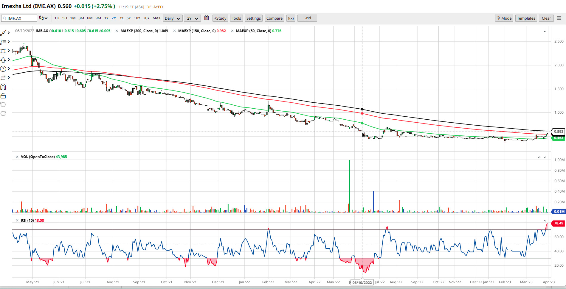566x289 pixels.
Task: Click the active 2Y range tab
Action: point(114,18)
